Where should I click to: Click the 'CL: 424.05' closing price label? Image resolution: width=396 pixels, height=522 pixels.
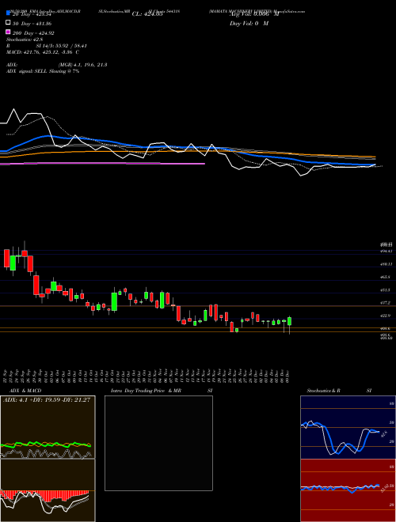(x=147, y=14)
